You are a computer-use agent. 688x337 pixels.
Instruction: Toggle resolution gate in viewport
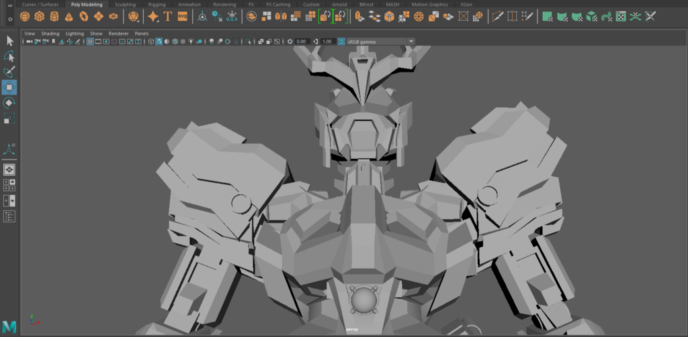click(106, 42)
